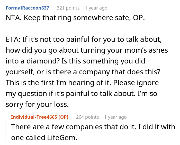
Task: Click the "NTA." text in the comment
Action: click(12, 19)
